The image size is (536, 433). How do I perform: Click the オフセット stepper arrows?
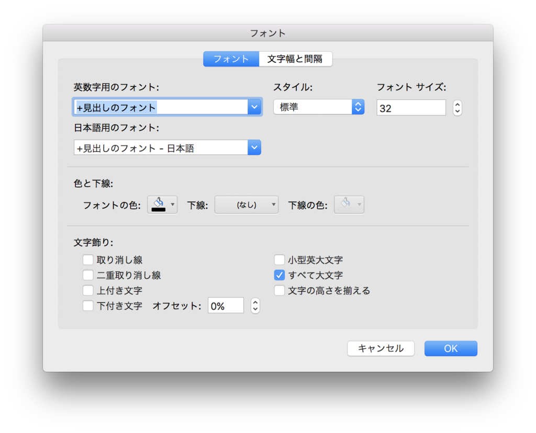[255, 305]
